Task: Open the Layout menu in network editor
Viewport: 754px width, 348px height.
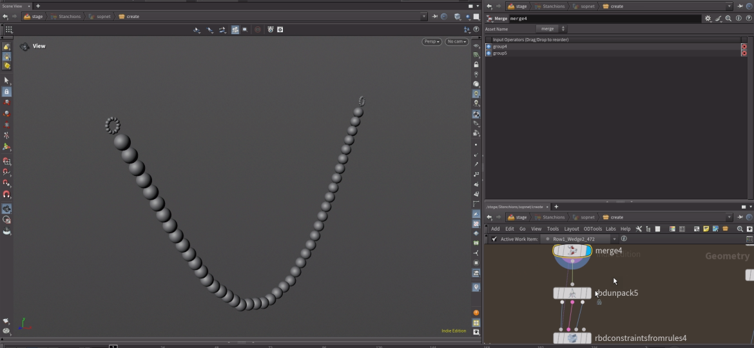Action: pyautogui.click(x=572, y=229)
